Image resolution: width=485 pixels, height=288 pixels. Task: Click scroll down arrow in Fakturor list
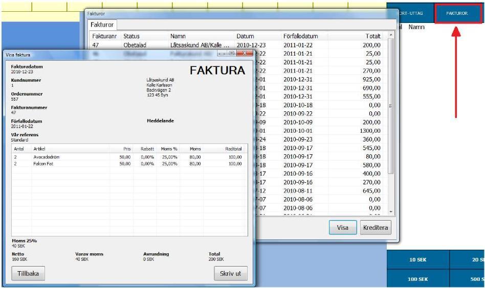click(391, 212)
